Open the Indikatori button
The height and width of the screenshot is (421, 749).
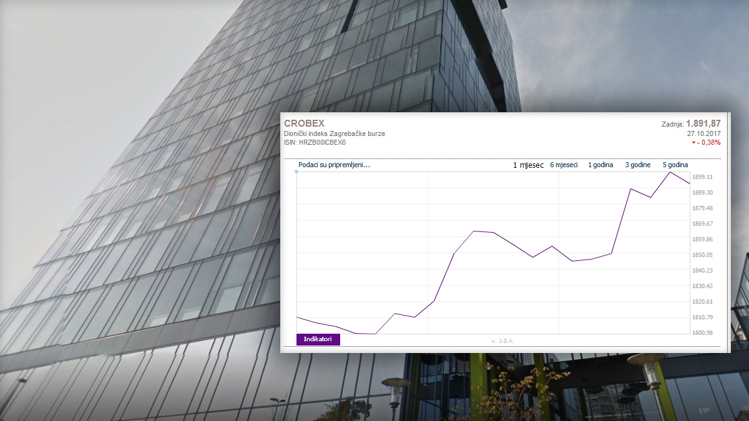(318, 339)
